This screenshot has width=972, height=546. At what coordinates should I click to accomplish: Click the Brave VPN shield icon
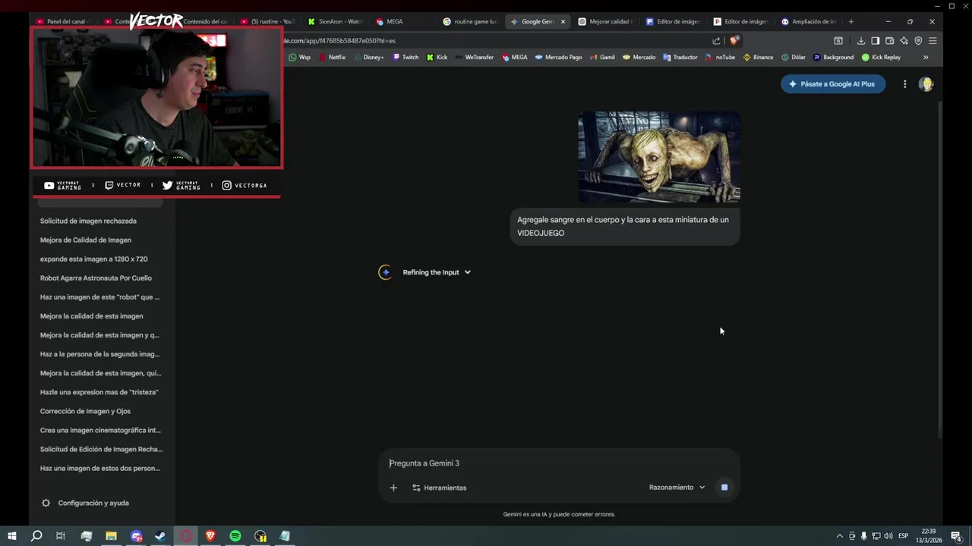pyautogui.click(x=918, y=41)
